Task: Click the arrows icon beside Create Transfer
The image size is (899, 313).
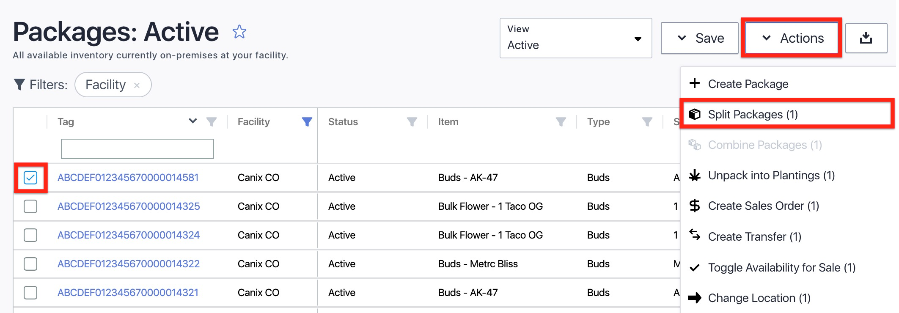Action: tap(695, 234)
